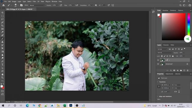Select the Dodge tool
The width and height of the screenshot is (192, 108).
tap(2, 58)
